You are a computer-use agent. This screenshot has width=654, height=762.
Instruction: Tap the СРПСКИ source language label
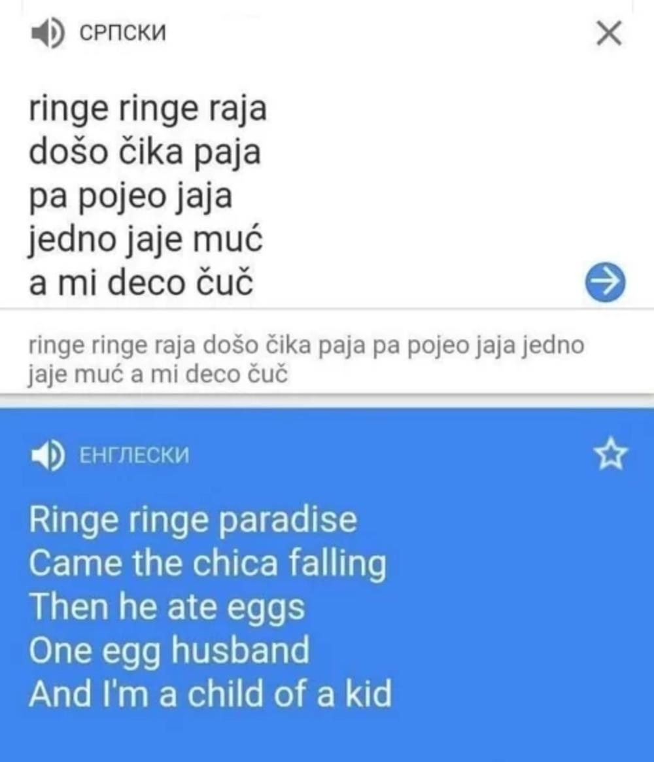tap(122, 33)
